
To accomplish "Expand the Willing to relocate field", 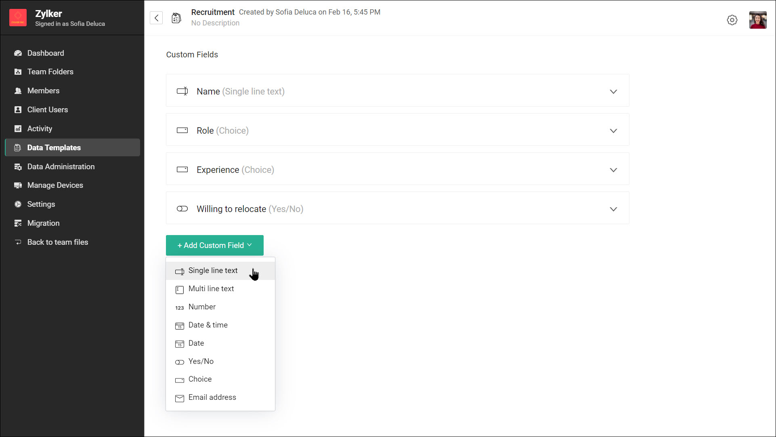I will point(613,209).
